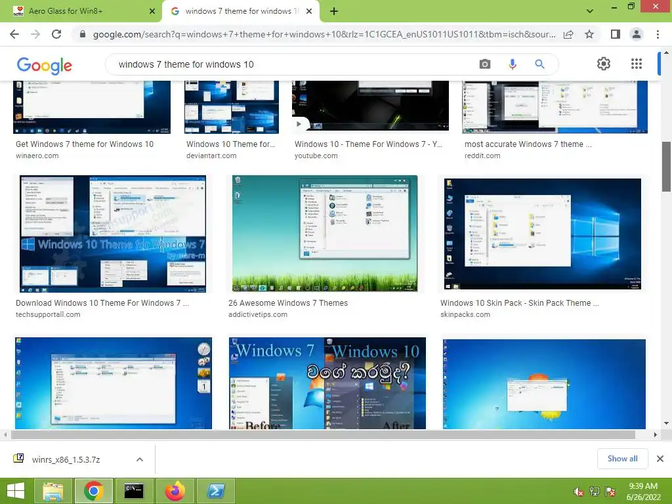Close the windows 7 theme search tab
Image resolution: width=672 pixels, height=504 pixels.
coord(309,12)
